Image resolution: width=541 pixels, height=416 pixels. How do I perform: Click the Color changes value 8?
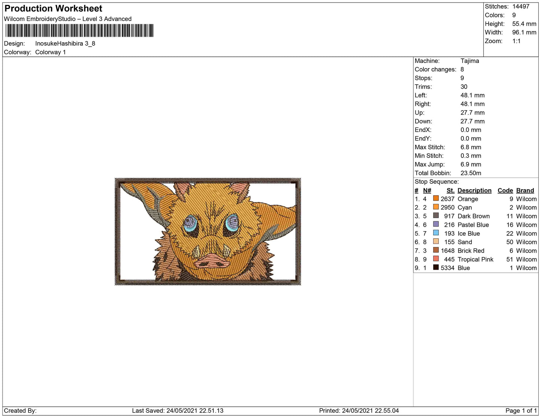462,69
